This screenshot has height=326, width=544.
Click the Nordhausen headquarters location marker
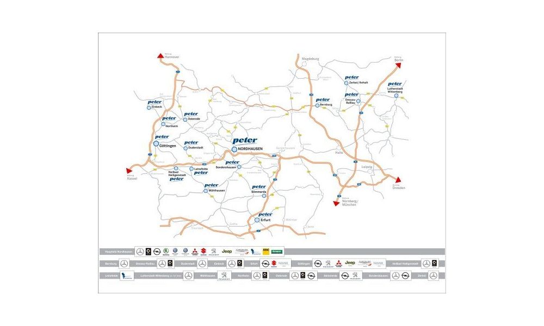[234, 149]
